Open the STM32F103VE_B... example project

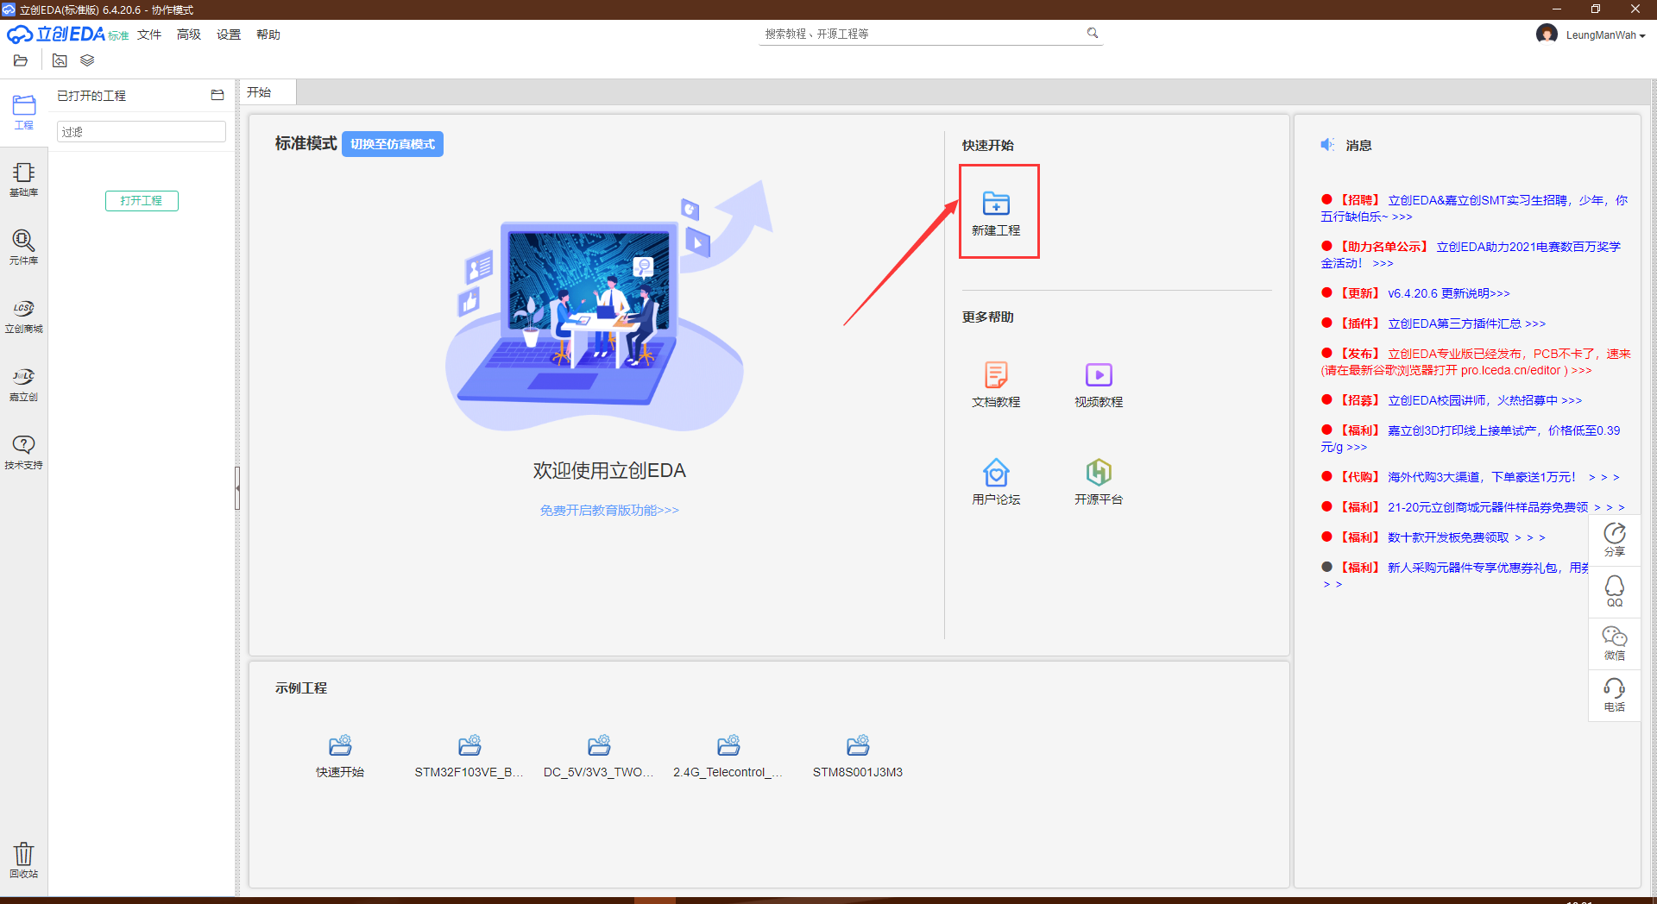pos(469,756)
